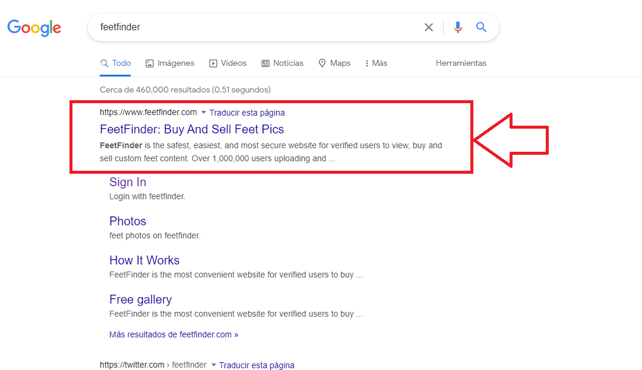The height and width of the screenshot is (370, 642).
Task: Open Herramientas search tools
Action: tap(461, 63)
